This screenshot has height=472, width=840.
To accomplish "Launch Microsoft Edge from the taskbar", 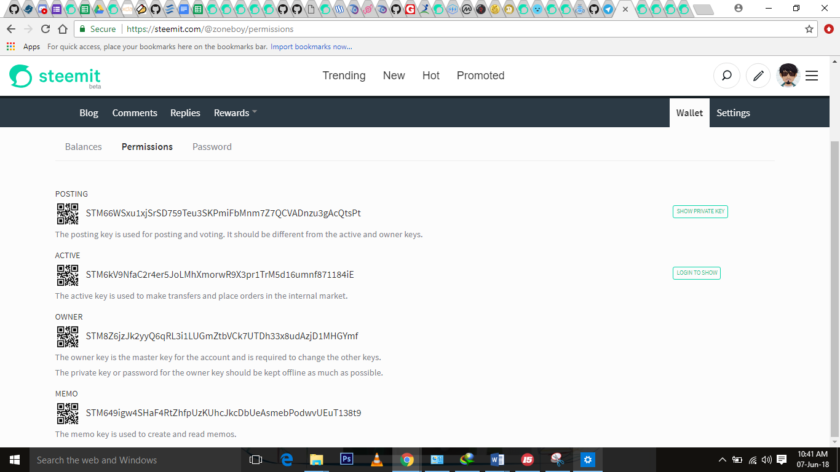I will [287, 460].
